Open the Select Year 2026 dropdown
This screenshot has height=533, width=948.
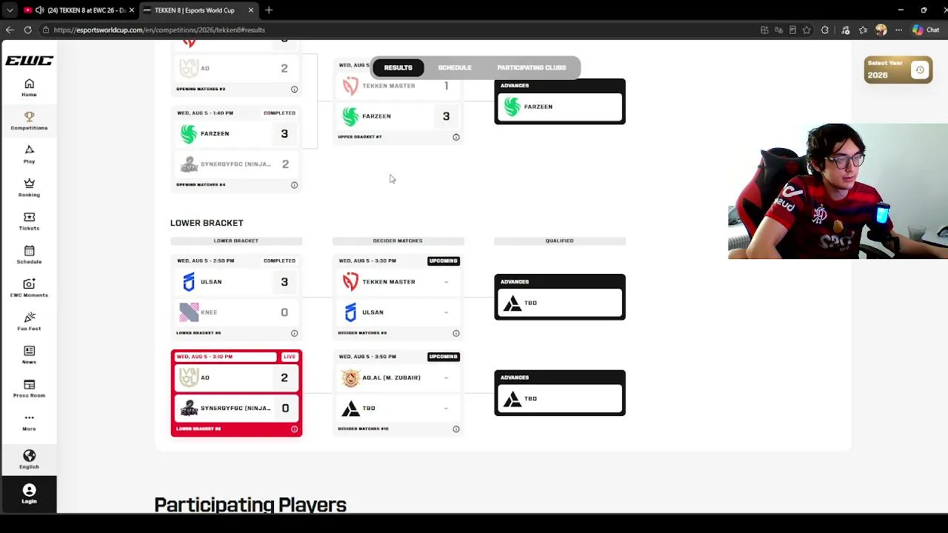tap(898, 70)
